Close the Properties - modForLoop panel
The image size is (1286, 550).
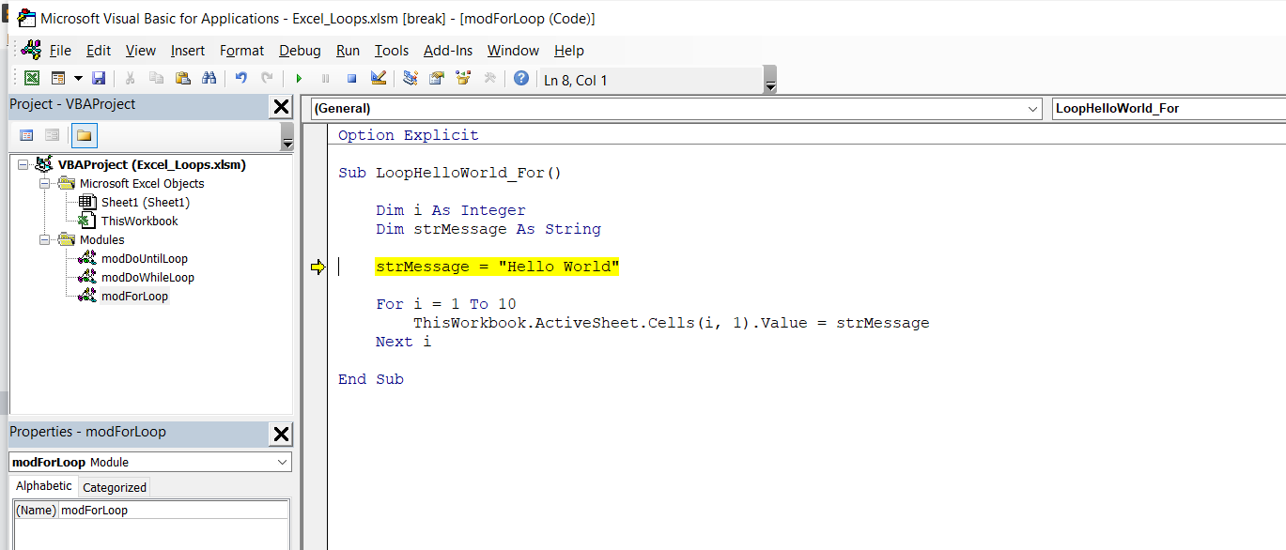281,434
